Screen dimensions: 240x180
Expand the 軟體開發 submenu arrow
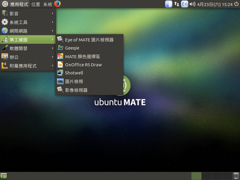[x=52, y=48]
